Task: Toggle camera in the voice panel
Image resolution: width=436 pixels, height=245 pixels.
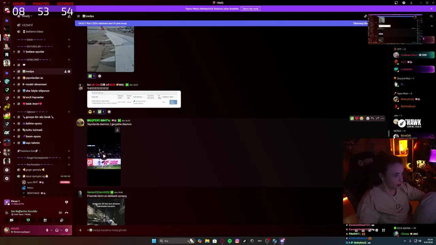Action: (x=12, y=220)
